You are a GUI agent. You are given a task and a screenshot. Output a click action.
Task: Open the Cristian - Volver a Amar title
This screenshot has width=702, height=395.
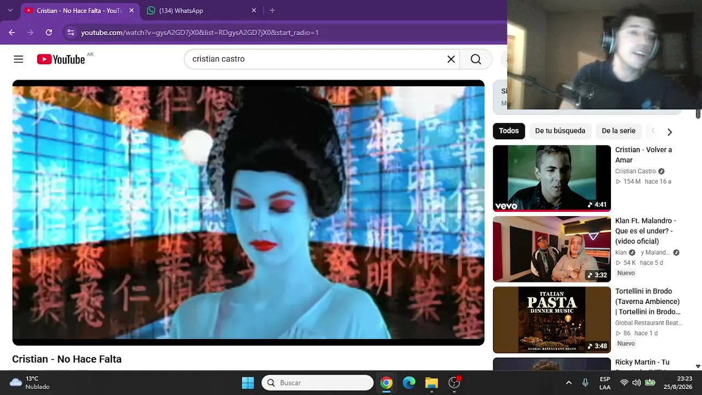(643, 155)
